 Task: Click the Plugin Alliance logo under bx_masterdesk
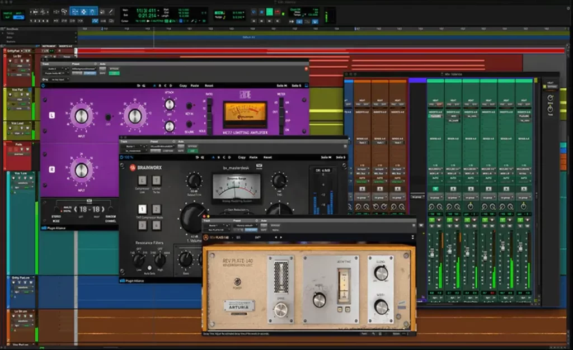pyautogui.click(x=132, y=281)
